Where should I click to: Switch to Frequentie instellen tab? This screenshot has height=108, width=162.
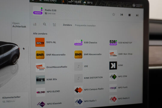pyautogui.click(x=85, y=25)
